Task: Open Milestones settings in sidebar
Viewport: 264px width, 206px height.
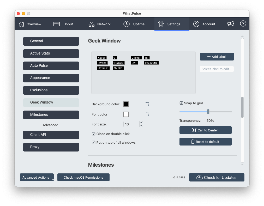Action: (x=51, y=115)
